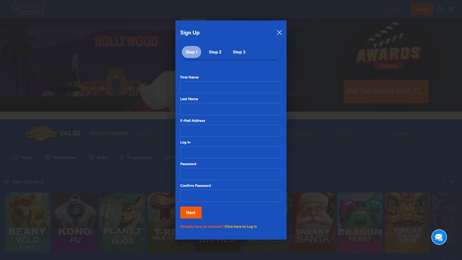Click the header Log In button

click(x=422, y=9)
